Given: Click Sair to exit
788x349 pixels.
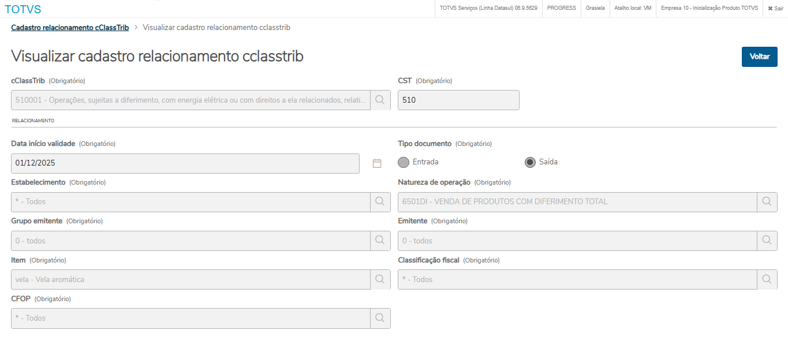Looking at the screenshot, I should 775,8.
